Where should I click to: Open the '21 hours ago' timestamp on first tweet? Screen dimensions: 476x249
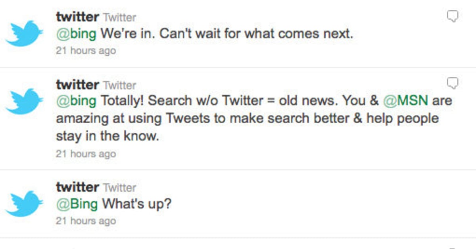[x=86, y=50]
